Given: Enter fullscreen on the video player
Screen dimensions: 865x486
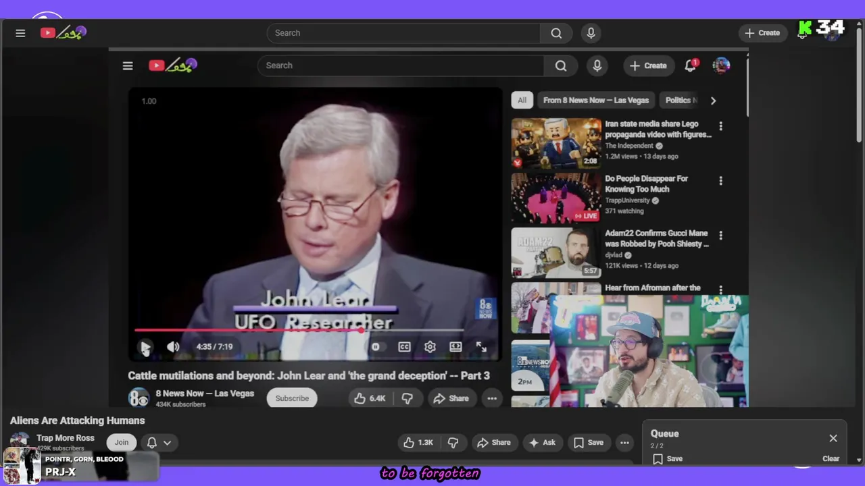Looking at the screenshot, I should (x=481, y=347).
